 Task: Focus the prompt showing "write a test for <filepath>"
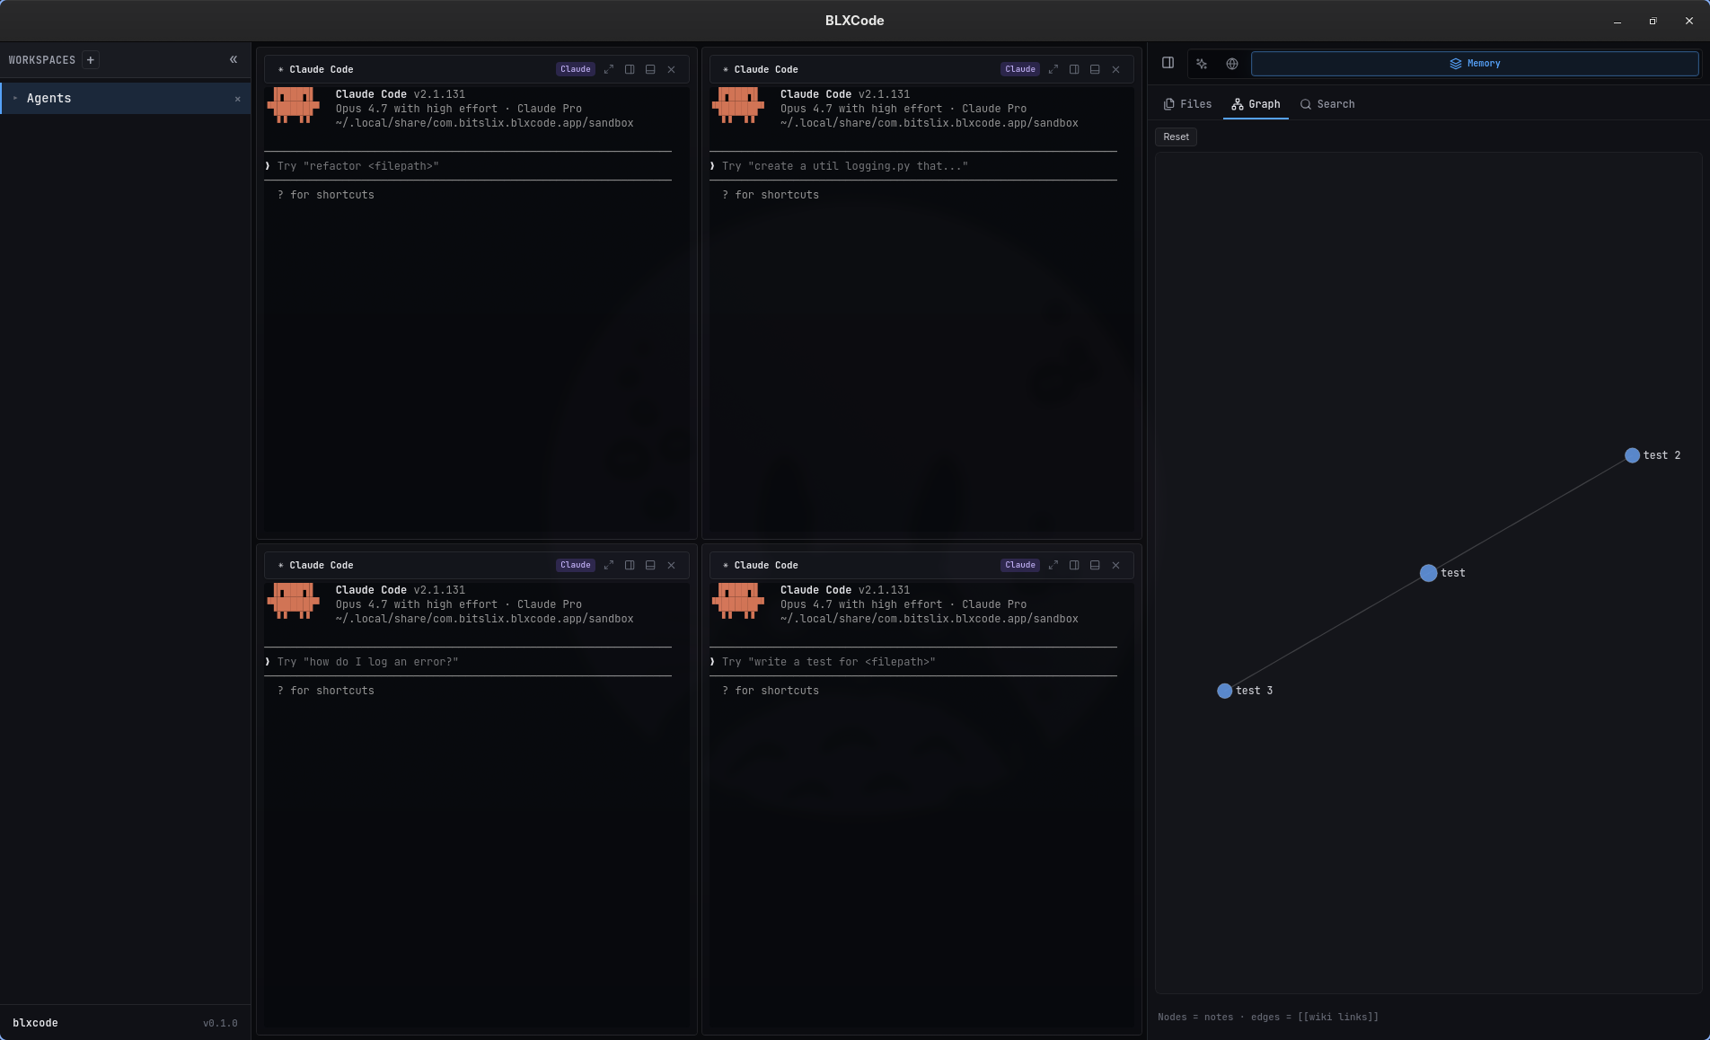pyautogui.click(x=913, y=662)
